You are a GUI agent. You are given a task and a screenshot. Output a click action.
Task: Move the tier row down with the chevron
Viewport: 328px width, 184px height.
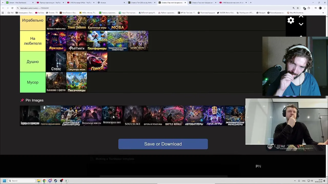(301, 24)
